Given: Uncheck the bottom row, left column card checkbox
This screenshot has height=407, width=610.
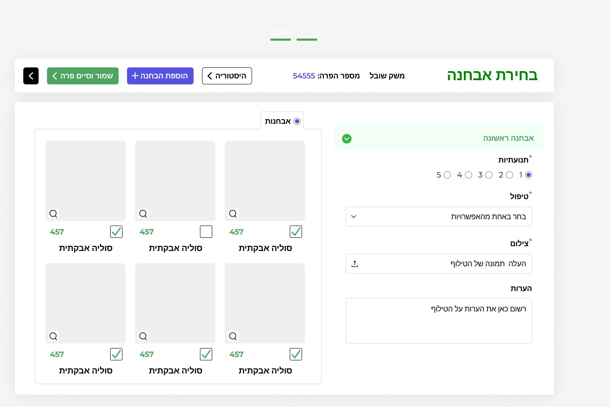Looking at the screenshot, I should click(x=116, y=354).
